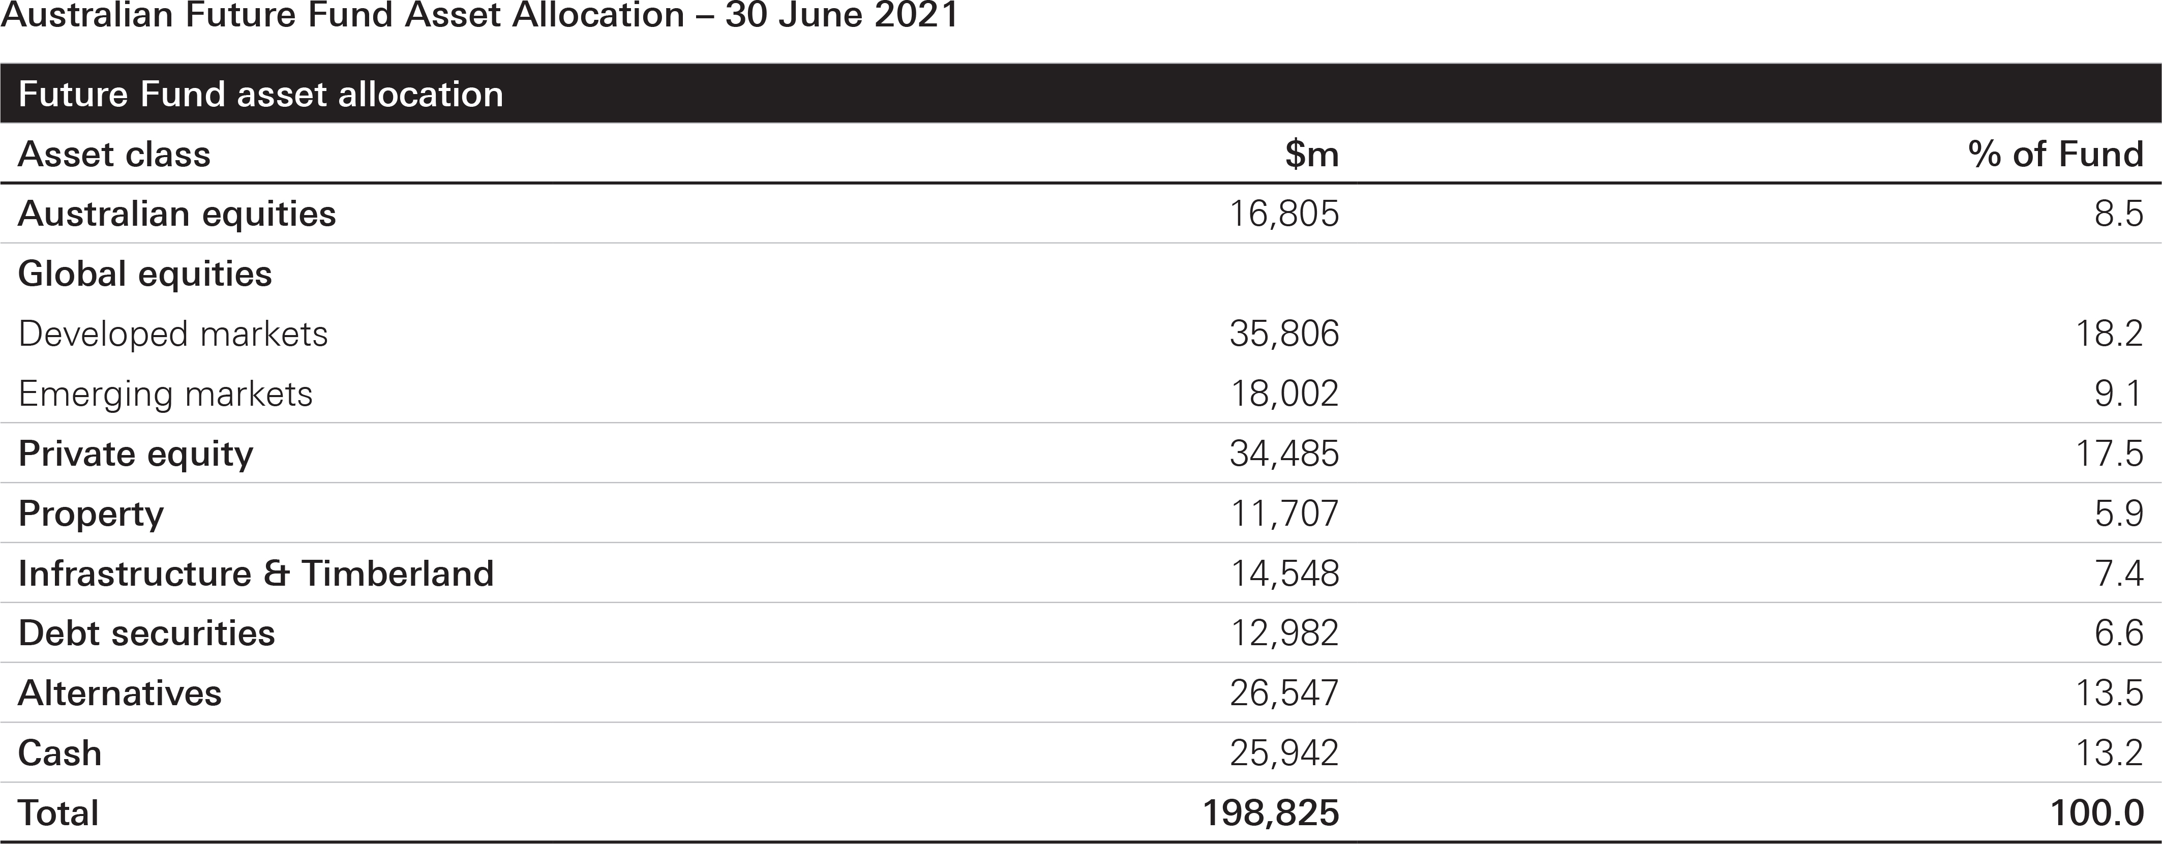Click the Alternatives value 26,547

click(1284, 693)
